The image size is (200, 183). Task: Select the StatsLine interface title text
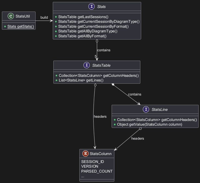coord(160,109)
